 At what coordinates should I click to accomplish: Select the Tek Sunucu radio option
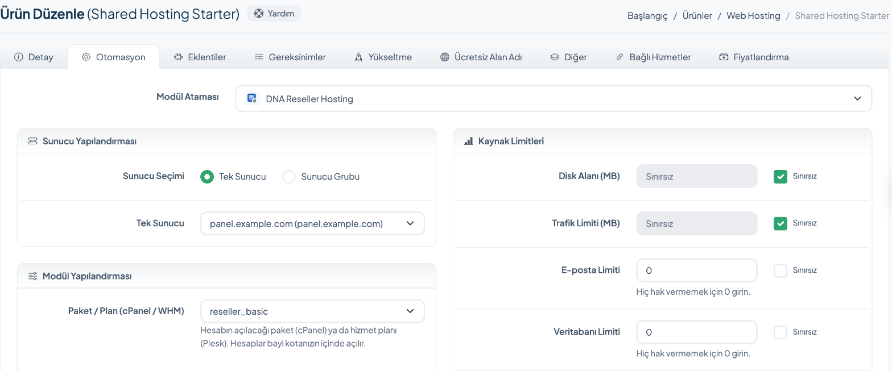(207, 177)
